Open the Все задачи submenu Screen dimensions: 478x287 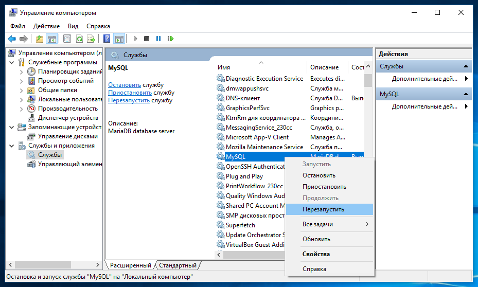329,224
